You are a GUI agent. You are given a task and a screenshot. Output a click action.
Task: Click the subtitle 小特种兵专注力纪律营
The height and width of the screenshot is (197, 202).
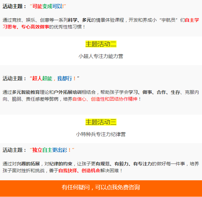[101, 134]
